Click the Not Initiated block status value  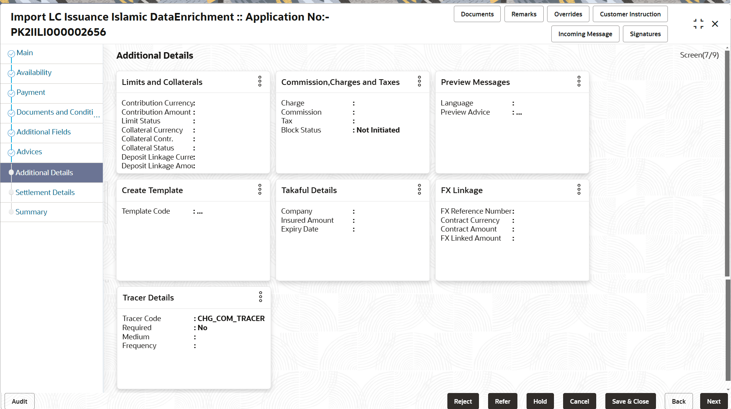coord(378,130)
